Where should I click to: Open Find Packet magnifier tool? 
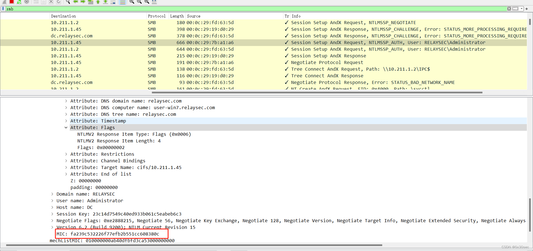coord(68,2)
